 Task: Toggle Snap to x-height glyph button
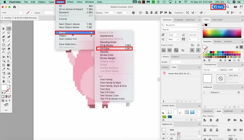(x=170, y=50)
